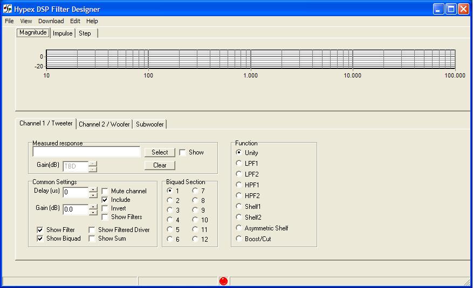Screen dimensions: 473x288
Task: Enable the Show Sum checkbox
Action: (x=92, y=238)
